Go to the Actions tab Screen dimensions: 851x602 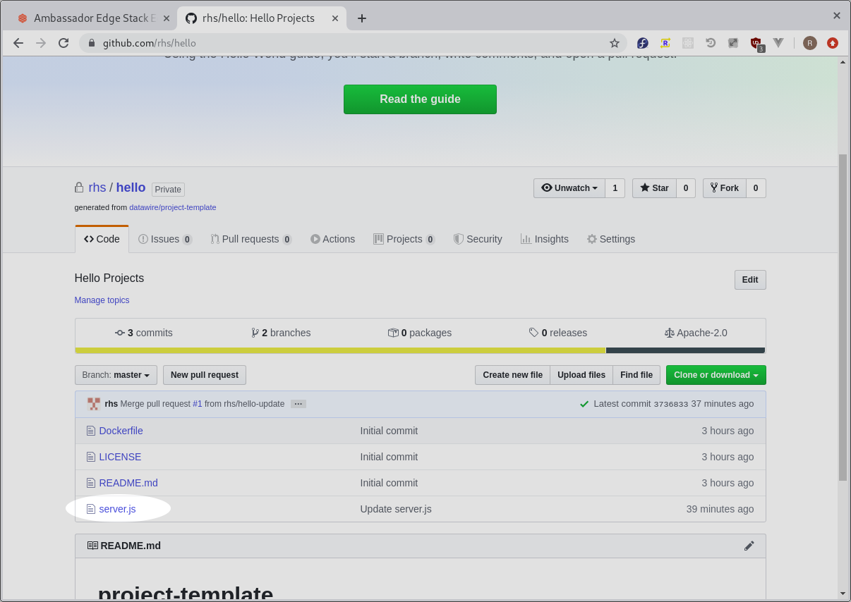pyautogui.click(x=332, y=239)
